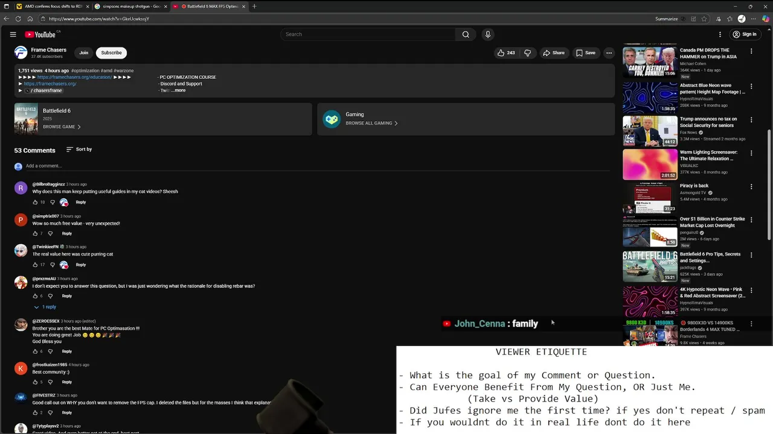This screenshot has height=434, width=773.
Task: Open the 4K Hypnotic Neon Wave video title
Action: pos(713,292)
